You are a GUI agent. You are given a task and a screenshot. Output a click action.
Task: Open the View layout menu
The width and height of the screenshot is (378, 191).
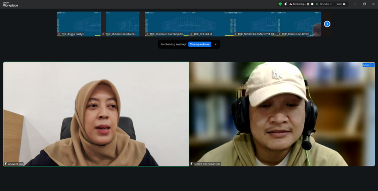tap(341, 4)
